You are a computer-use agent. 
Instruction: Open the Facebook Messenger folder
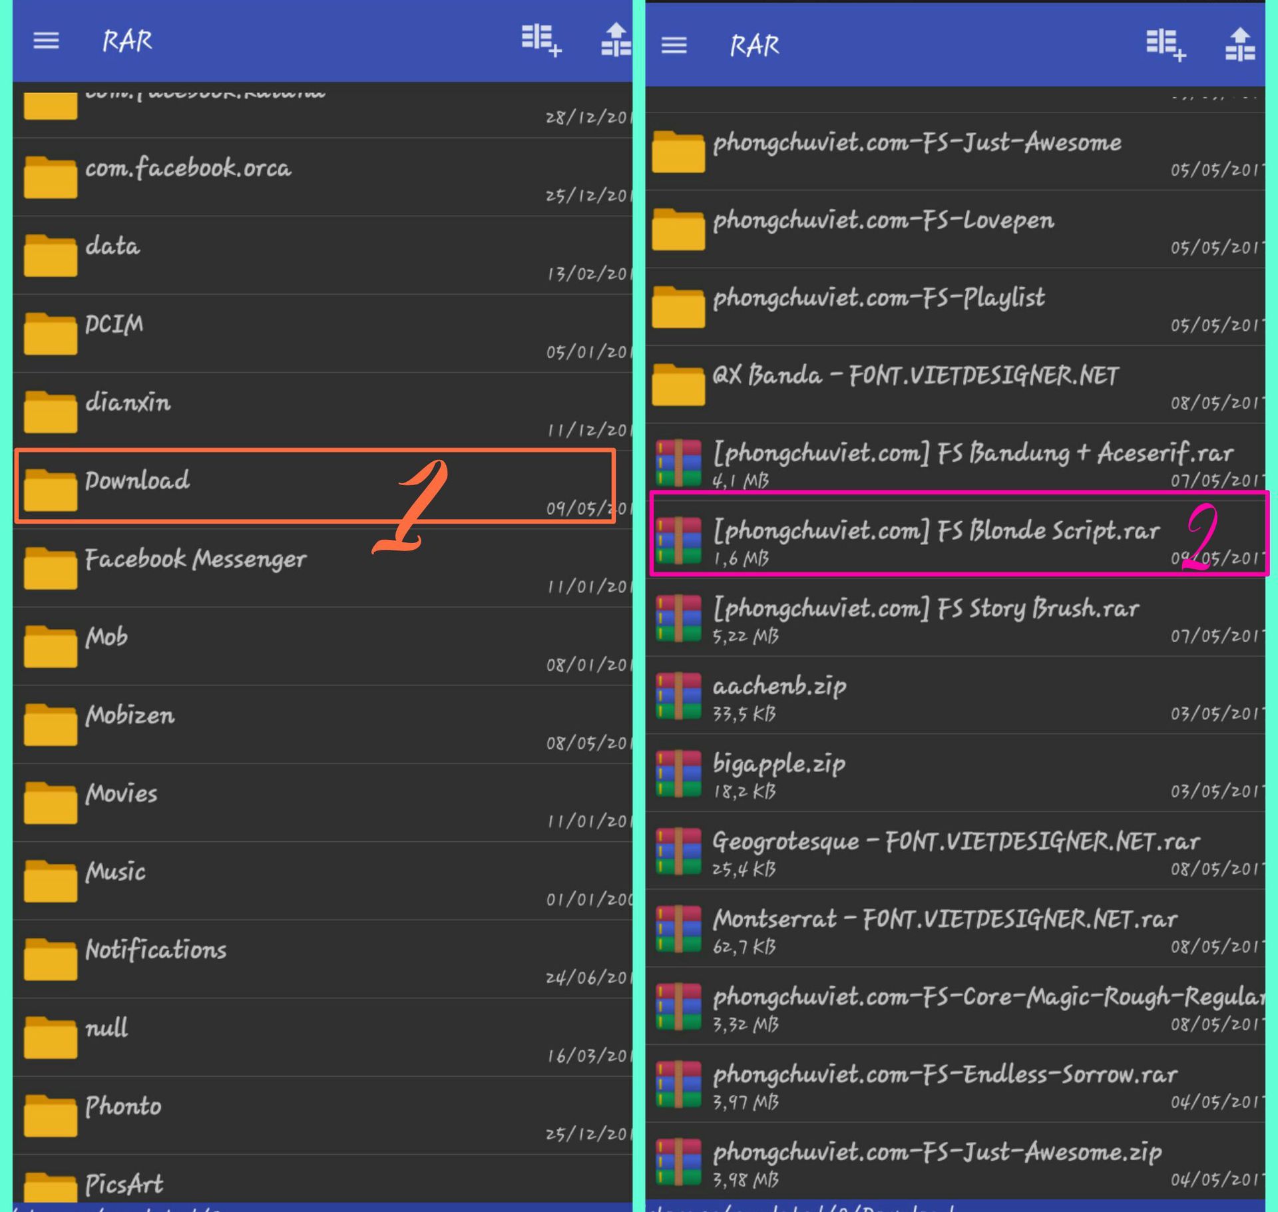point(194,559)
